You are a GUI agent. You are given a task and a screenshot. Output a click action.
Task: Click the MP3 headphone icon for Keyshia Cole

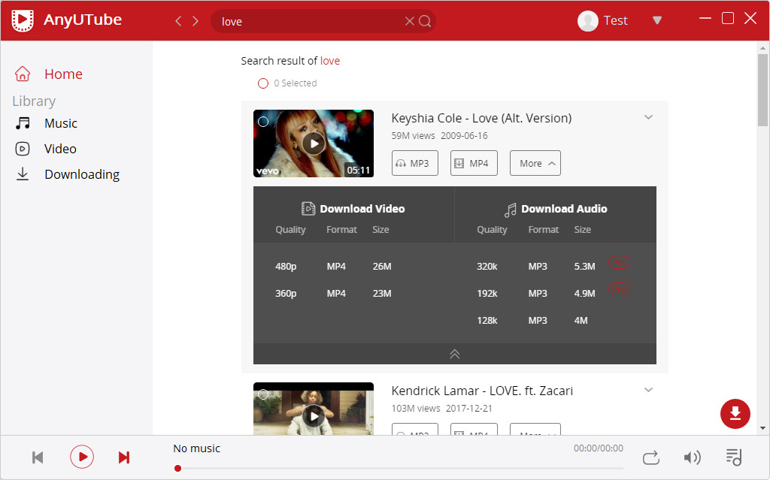coord(401,164)
